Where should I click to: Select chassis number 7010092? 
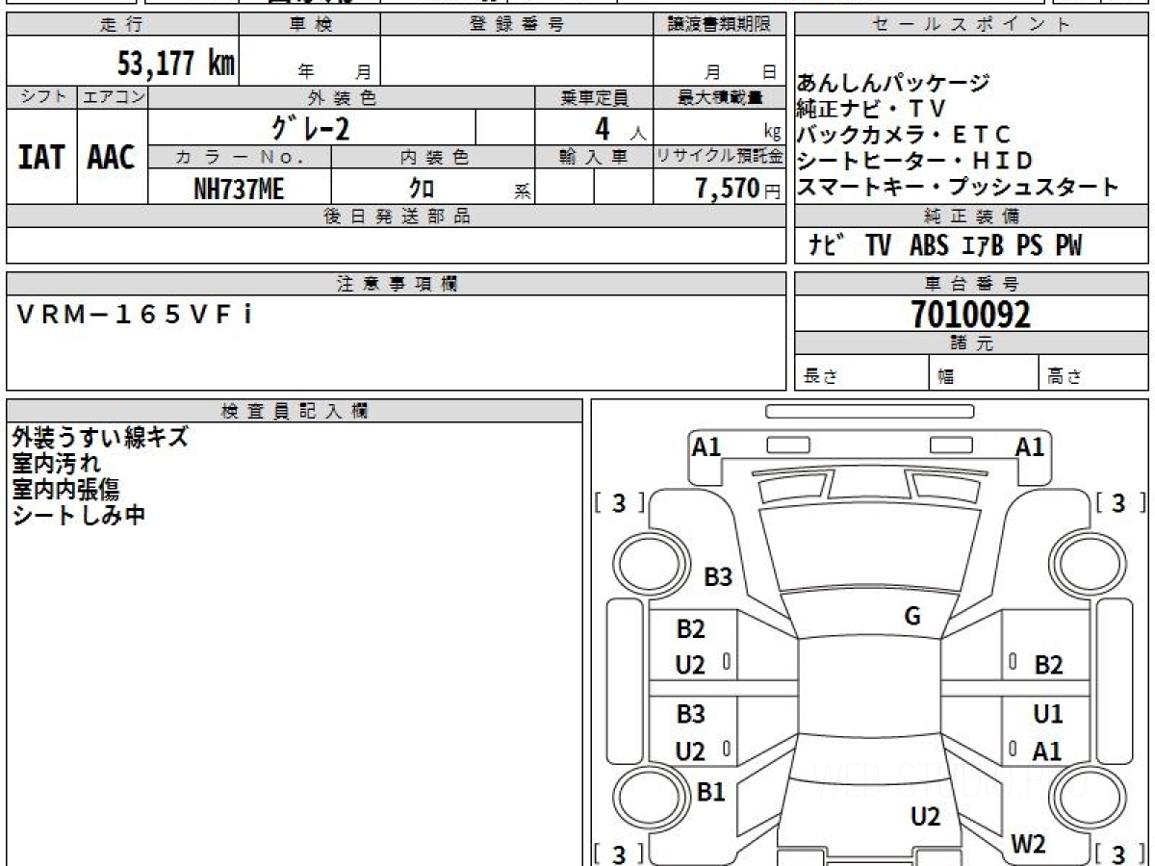[971, 315]
